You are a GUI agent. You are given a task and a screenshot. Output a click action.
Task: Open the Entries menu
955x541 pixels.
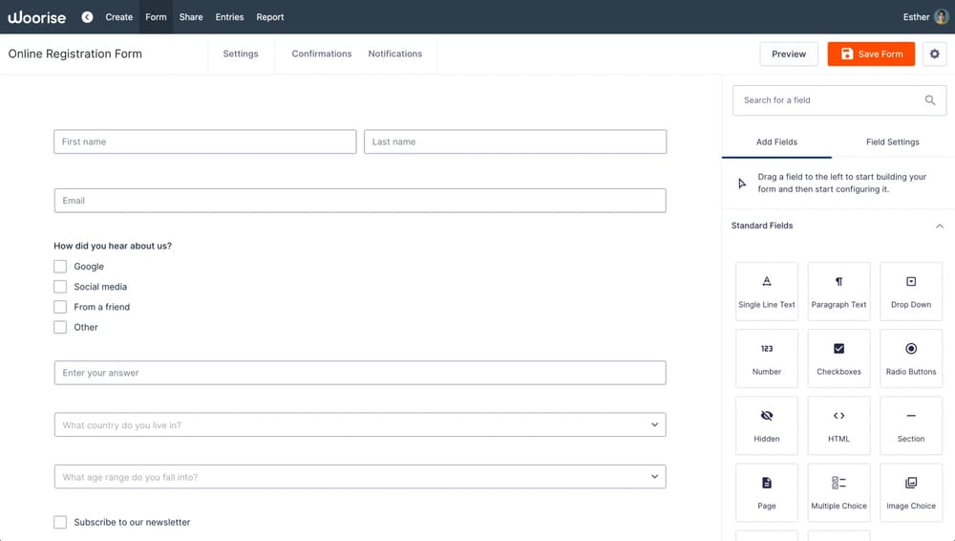click(229, 17)
